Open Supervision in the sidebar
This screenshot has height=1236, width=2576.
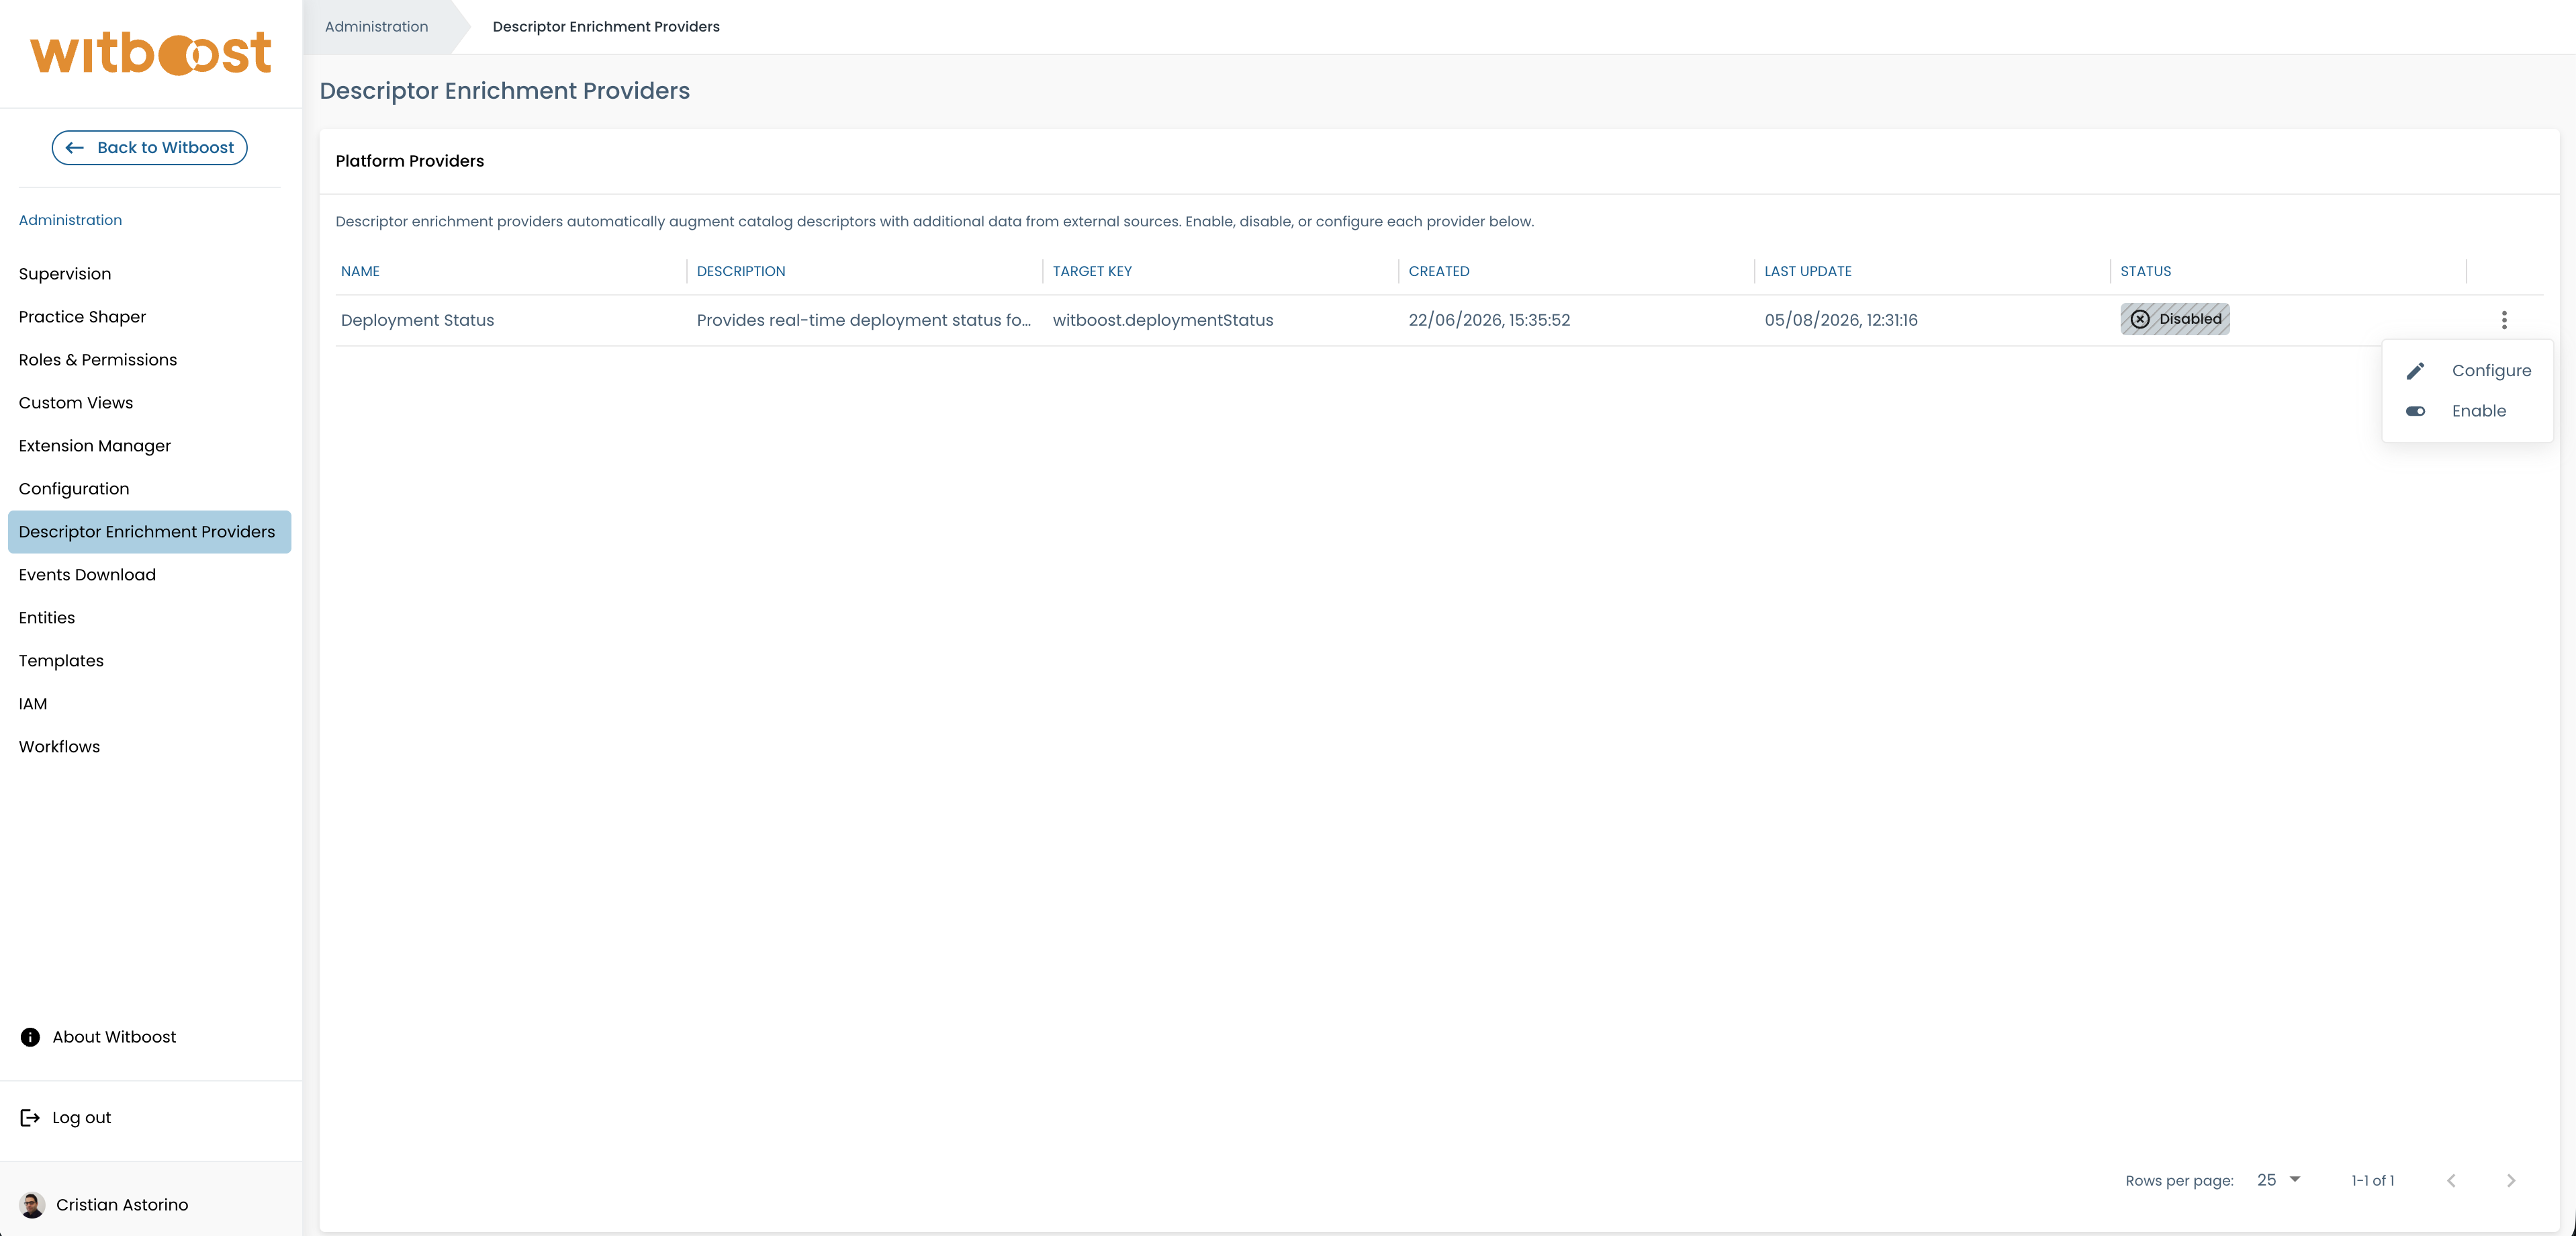[x=65, y=274]
